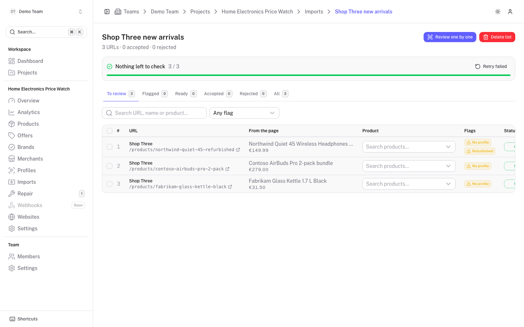Image resolution: width=524 pixels, height=327 pixels.
Task: Go to Home Electronics Price Watch breadcrumb
Action: pos(257,12)
